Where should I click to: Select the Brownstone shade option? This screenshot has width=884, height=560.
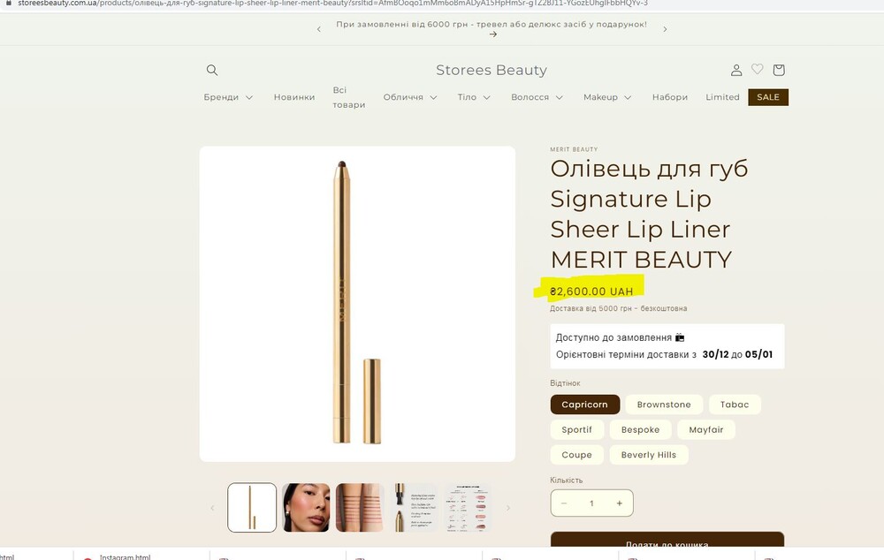tap(664, 405)
